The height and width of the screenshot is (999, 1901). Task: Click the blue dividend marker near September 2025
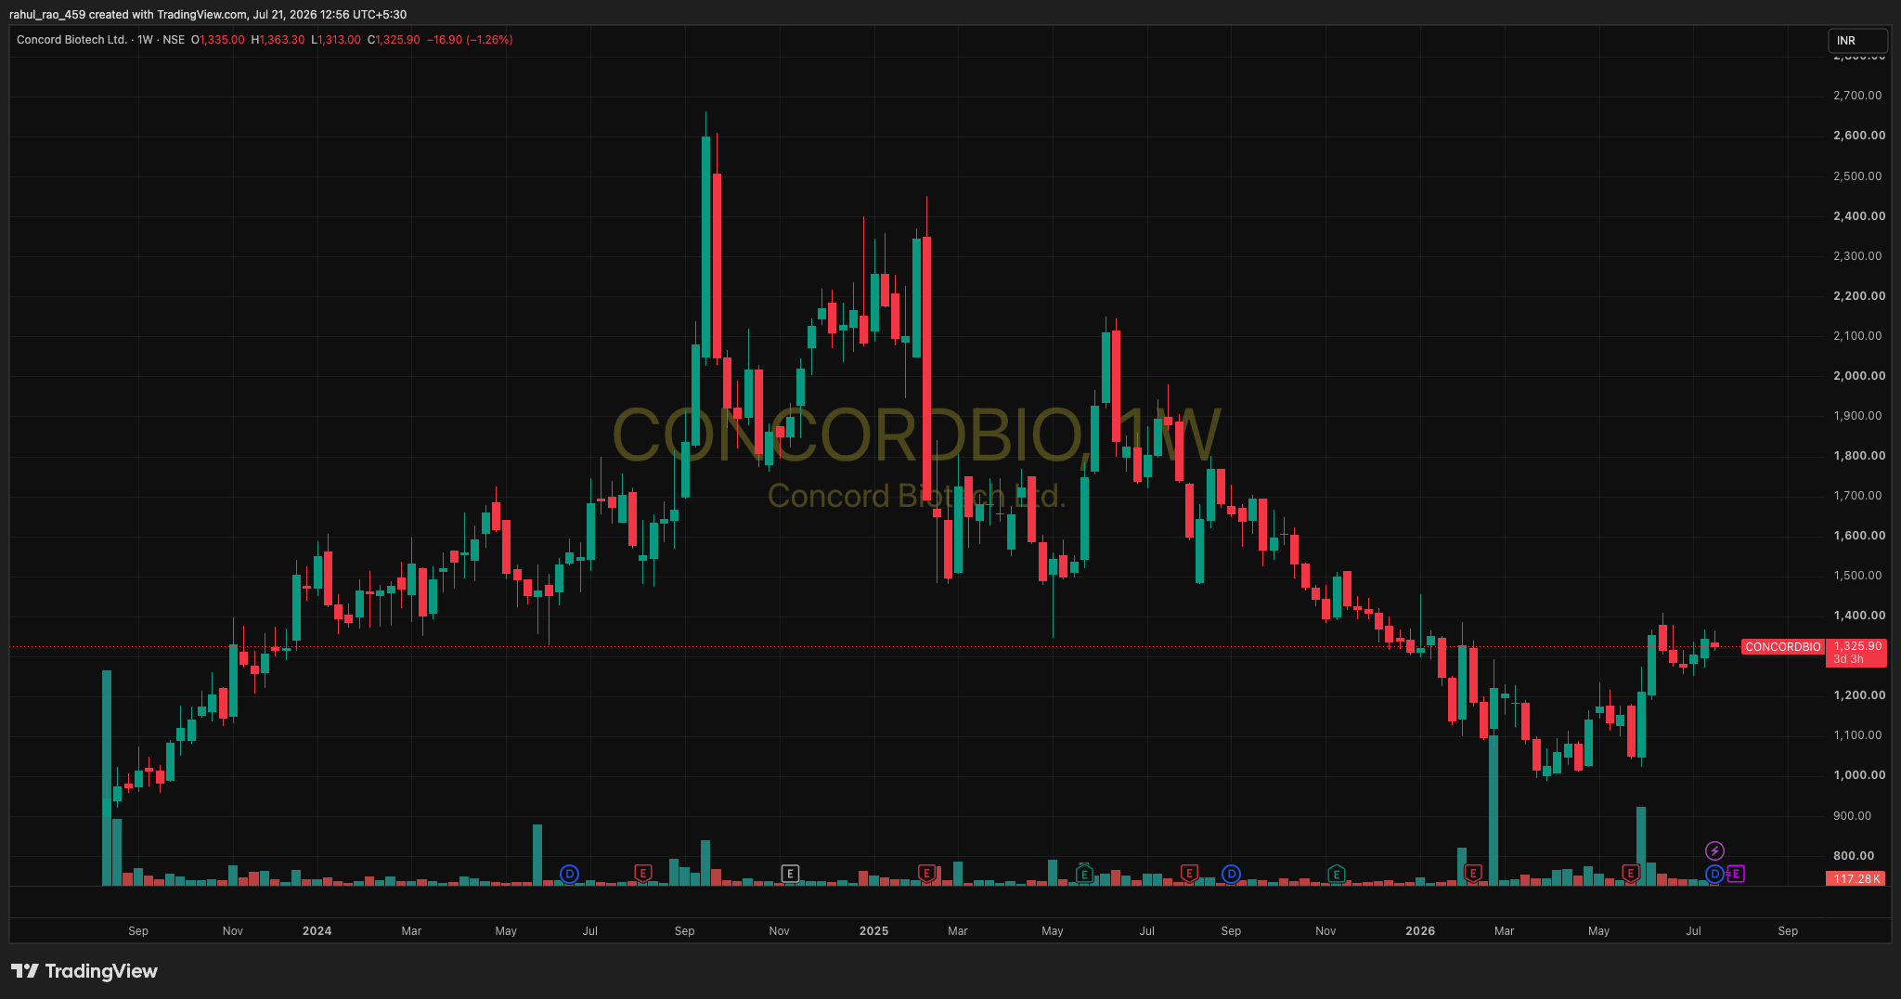1231,874
